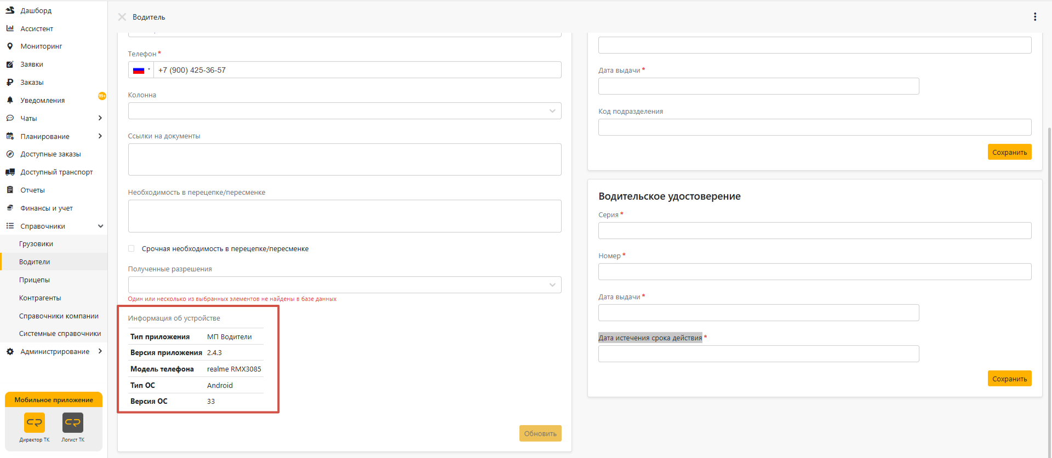The width and height of the screenshot is (1052, 458).
Task: Enable Срочная необходимость в перецепке checkbox
Action: [x=131, y=249]
